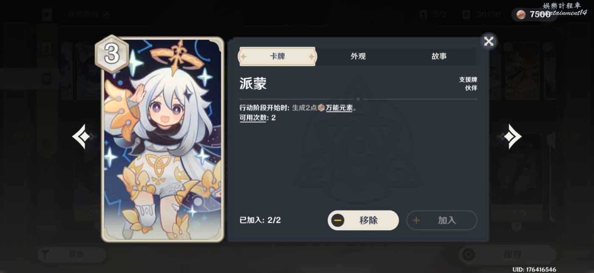Go to the previous card arrow

(x=83, y=136)
